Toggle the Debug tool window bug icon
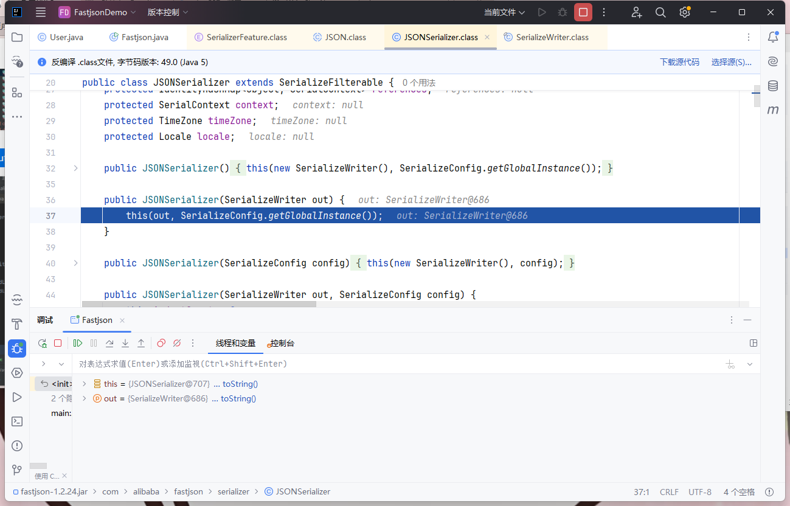 click(17, 348)
